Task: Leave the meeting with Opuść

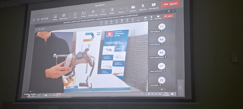Action: 170,4
